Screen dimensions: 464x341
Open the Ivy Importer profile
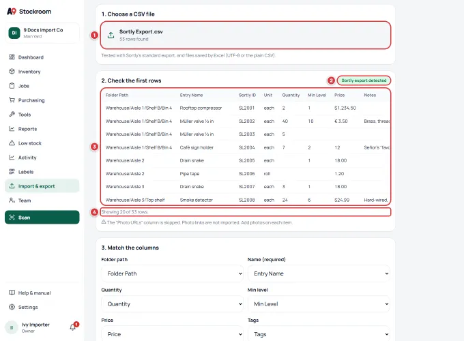[x=35, y=327]
